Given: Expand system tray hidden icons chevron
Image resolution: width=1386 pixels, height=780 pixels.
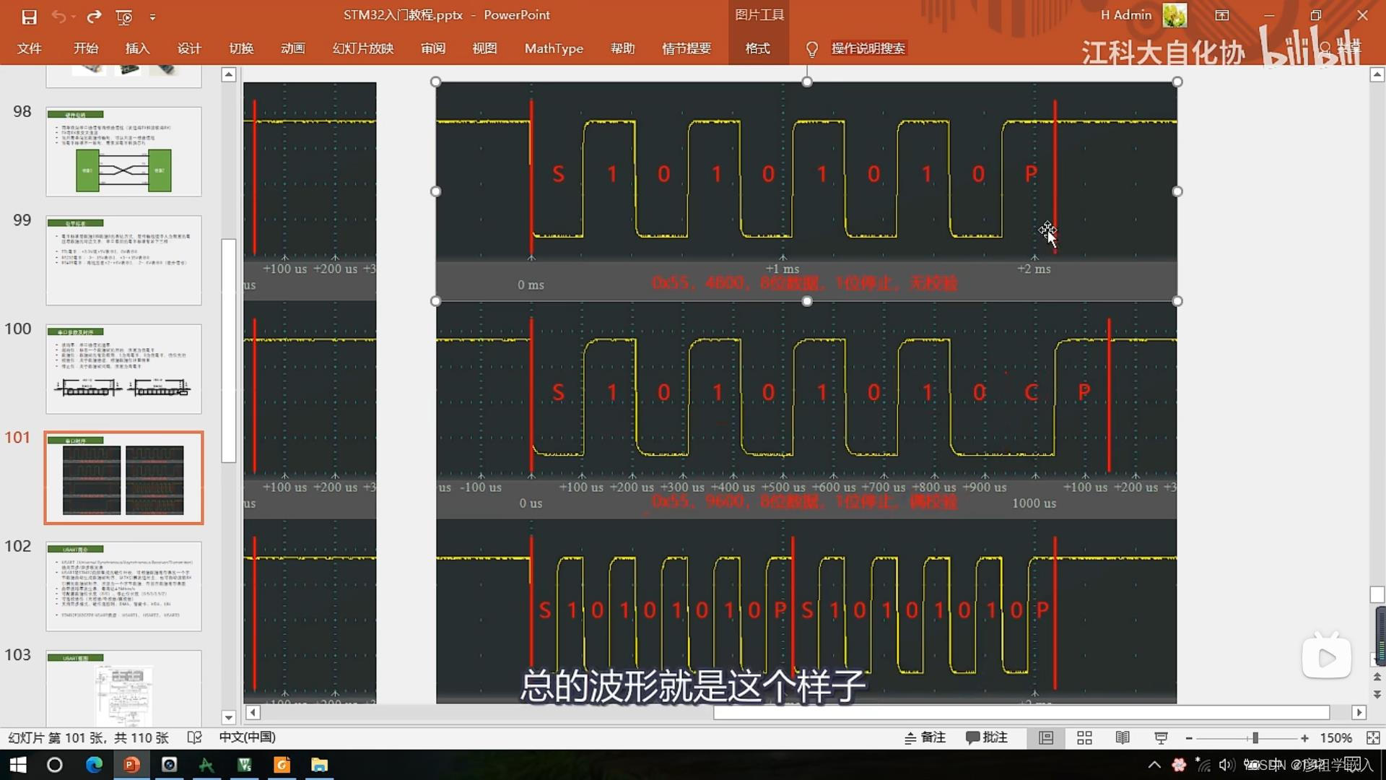Looking at the screenshot, I should (x=1154, y=764).
